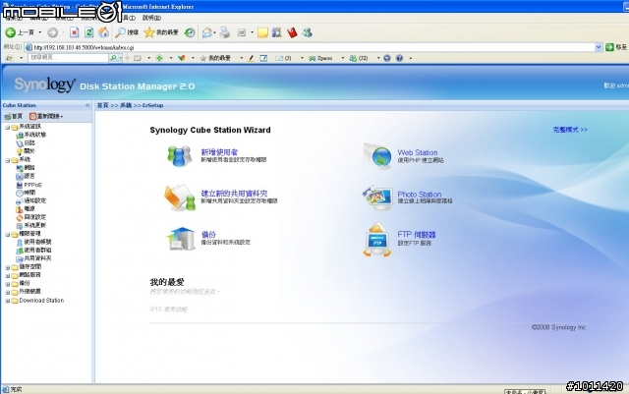Open the 說明 menu

151,18
